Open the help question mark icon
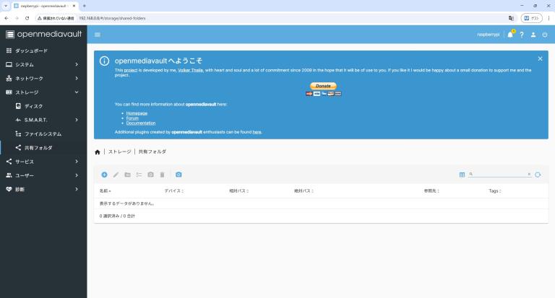The width and height of the screenshot is (555, 298). pos(522,35)
